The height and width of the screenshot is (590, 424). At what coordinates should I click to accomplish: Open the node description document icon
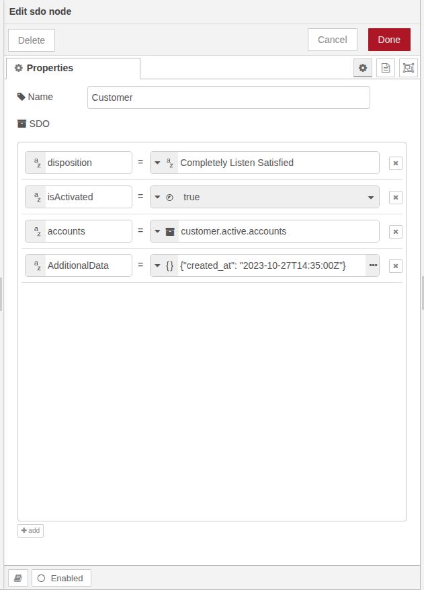point(386,68)
